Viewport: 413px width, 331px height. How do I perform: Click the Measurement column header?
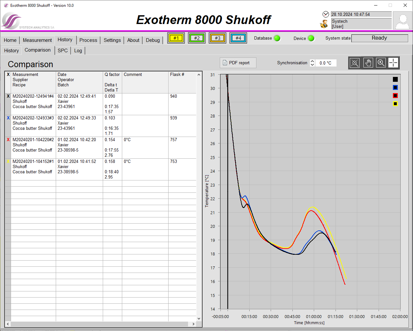(x=33, y=82)
